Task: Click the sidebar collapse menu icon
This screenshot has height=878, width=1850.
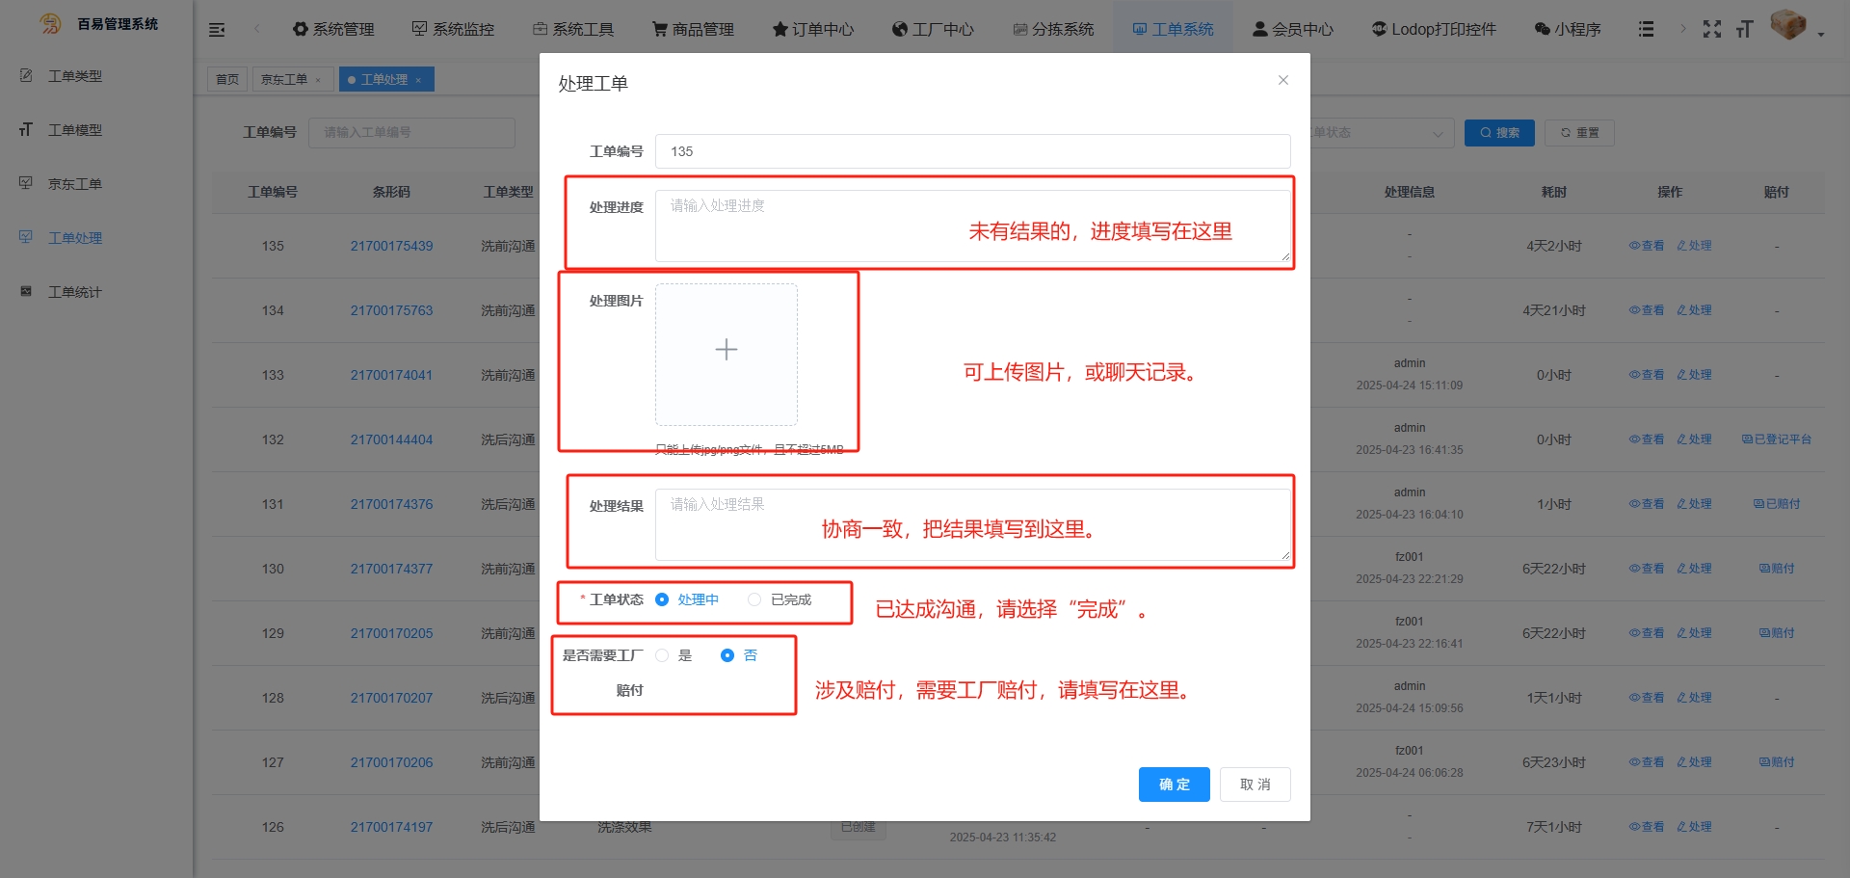Action: (x=217, y=30)
